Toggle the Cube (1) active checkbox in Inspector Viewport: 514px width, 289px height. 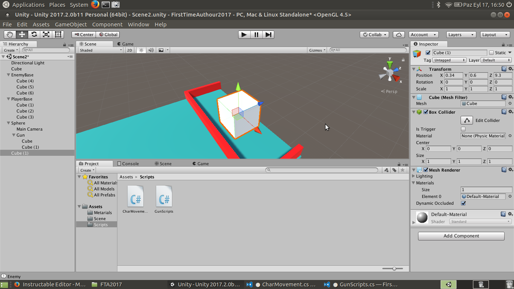coord(428,53)
